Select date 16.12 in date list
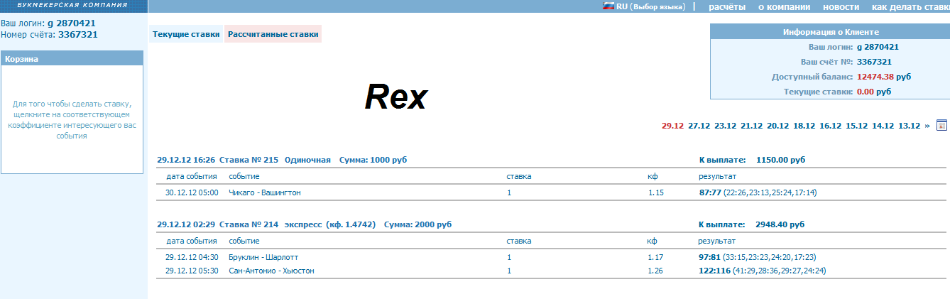This screenshot has width=950, height=299. click(830, 126)
